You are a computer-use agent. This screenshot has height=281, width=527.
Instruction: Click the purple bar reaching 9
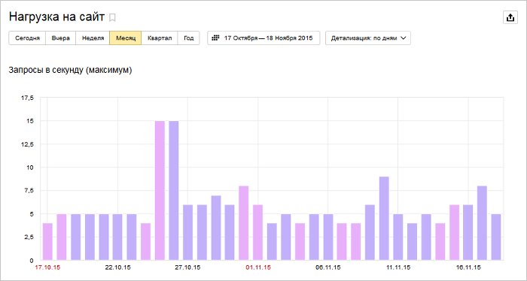point(384,219)
